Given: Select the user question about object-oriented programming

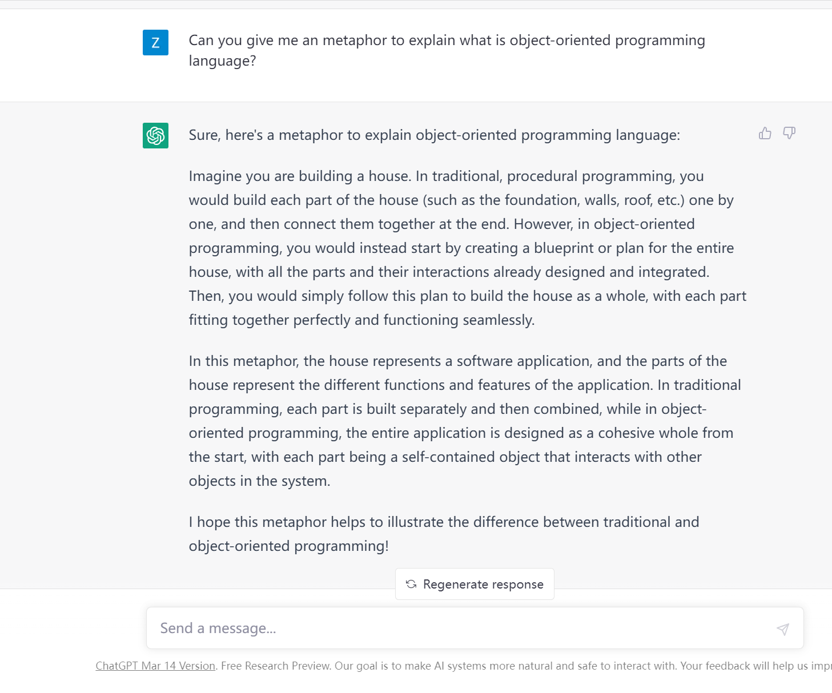Looking at the screenshot, I should (x=447, y=50).
